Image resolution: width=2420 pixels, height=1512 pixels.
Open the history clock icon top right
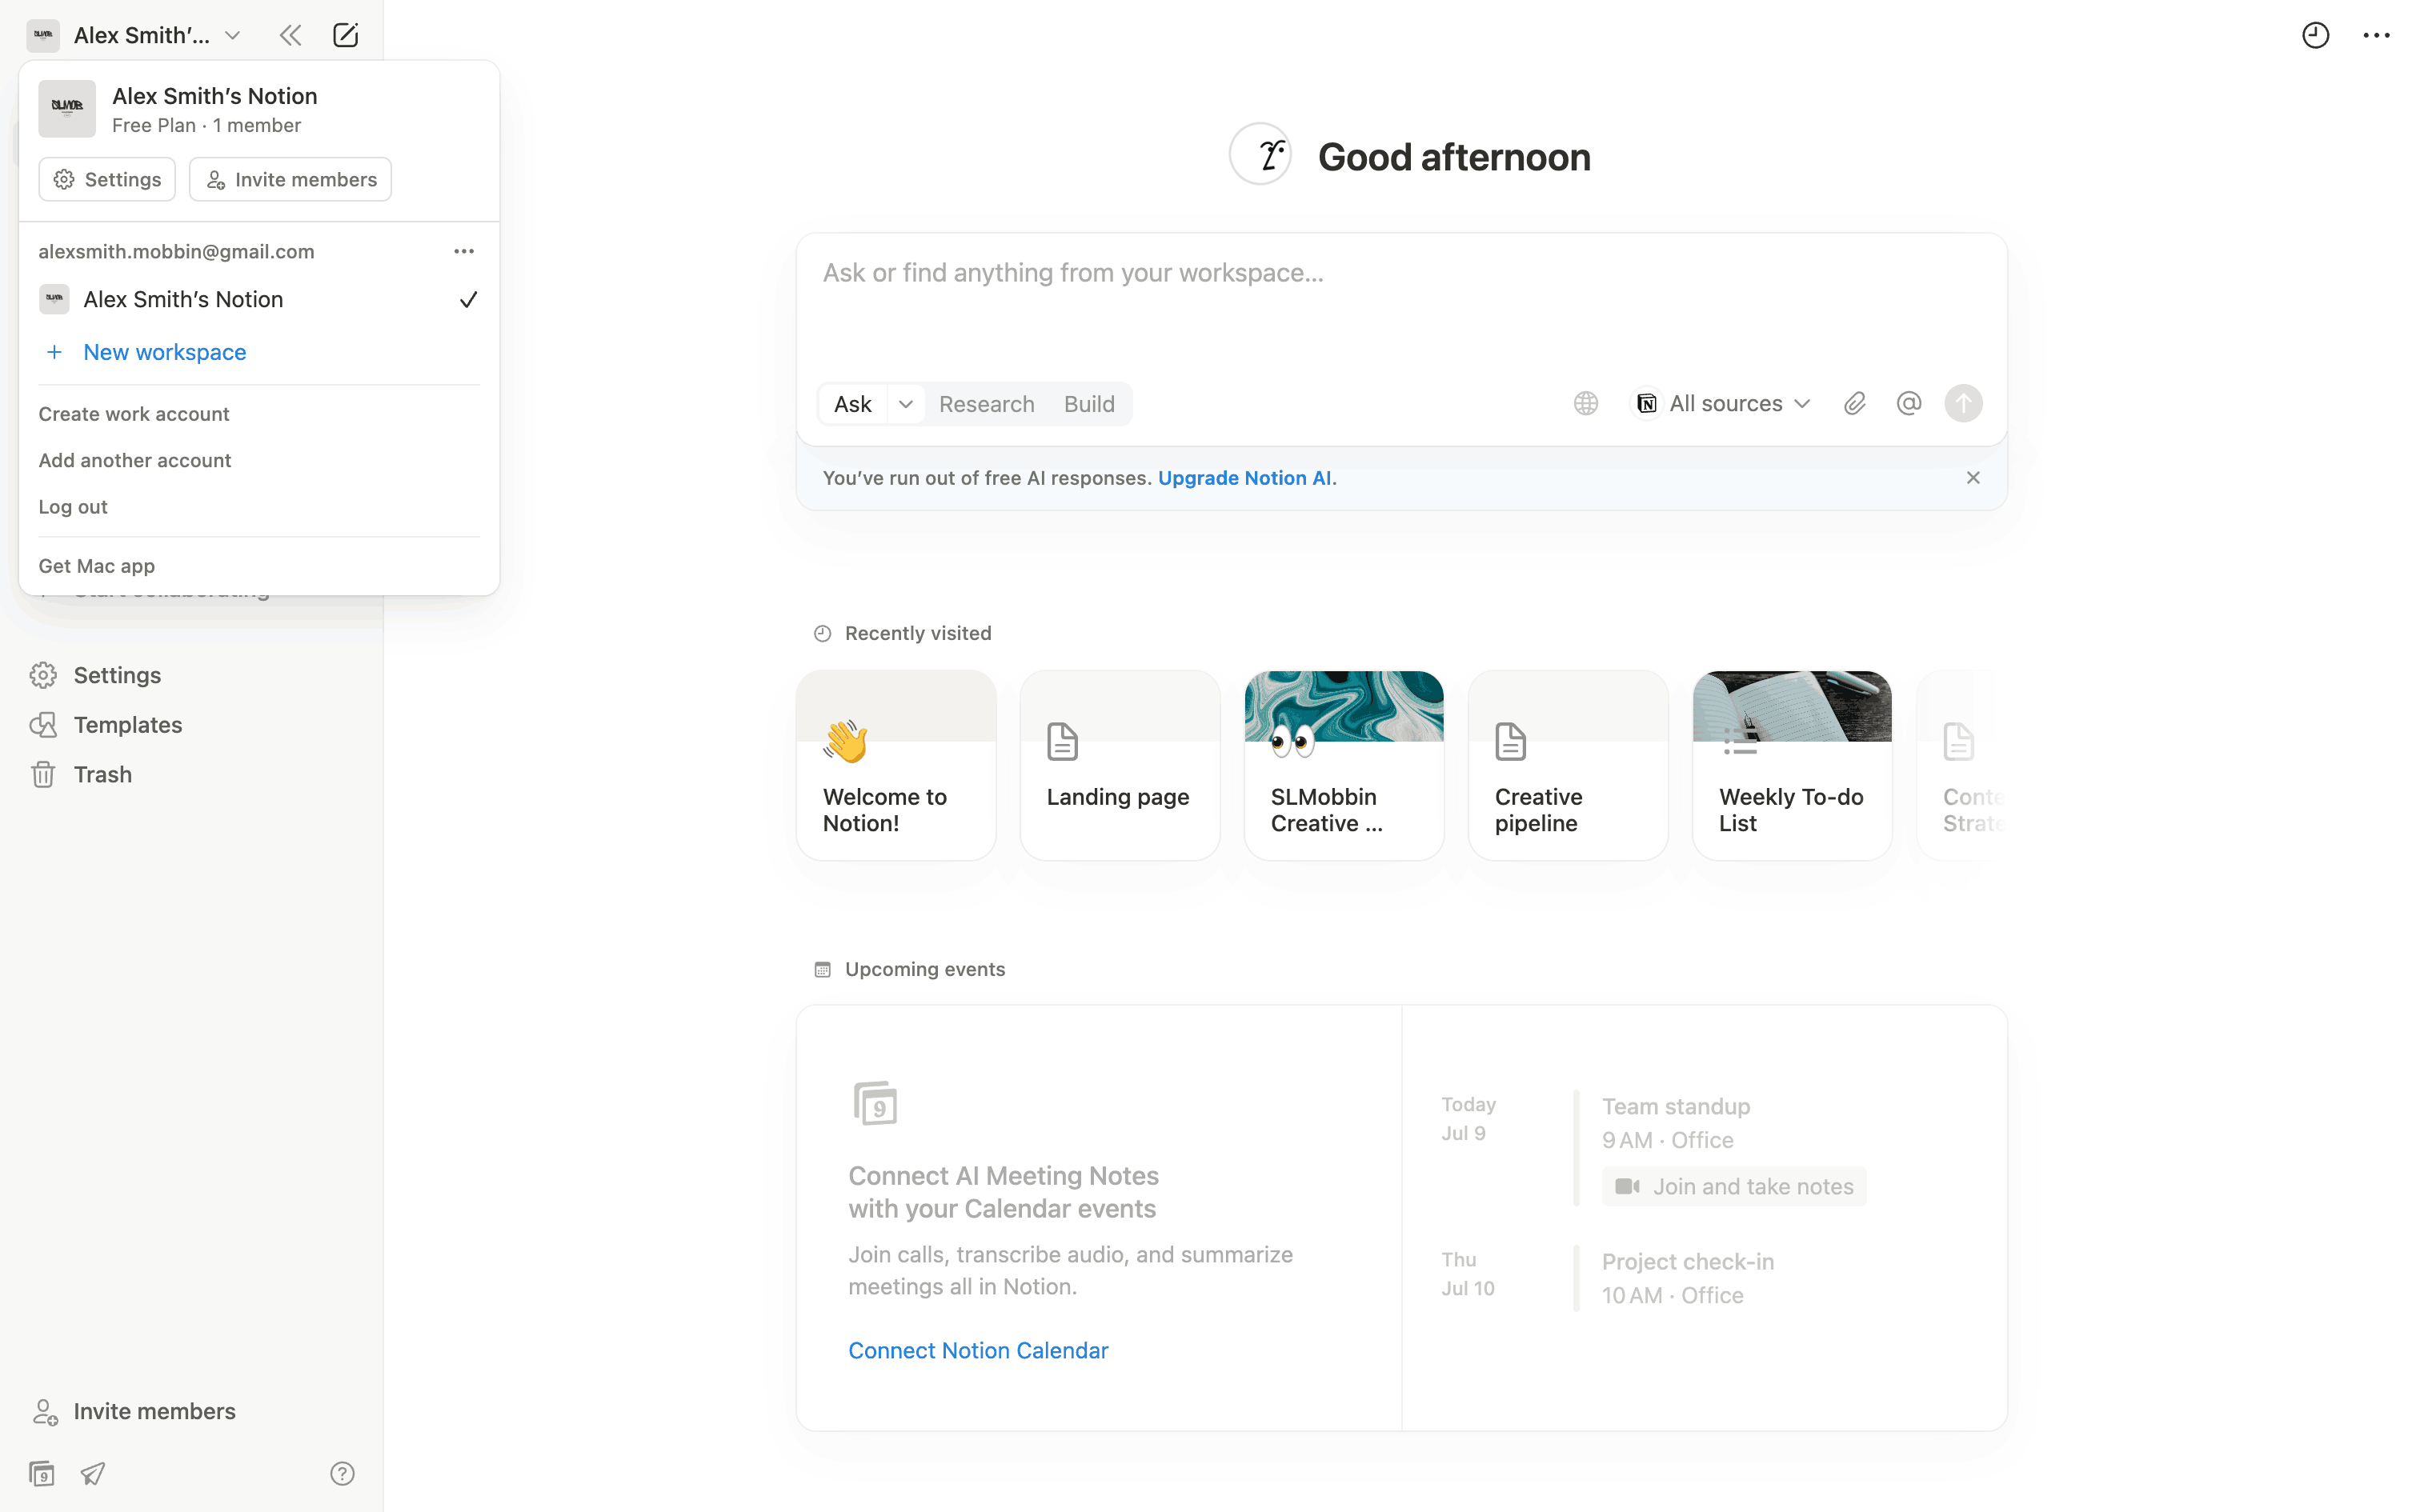2315,36
